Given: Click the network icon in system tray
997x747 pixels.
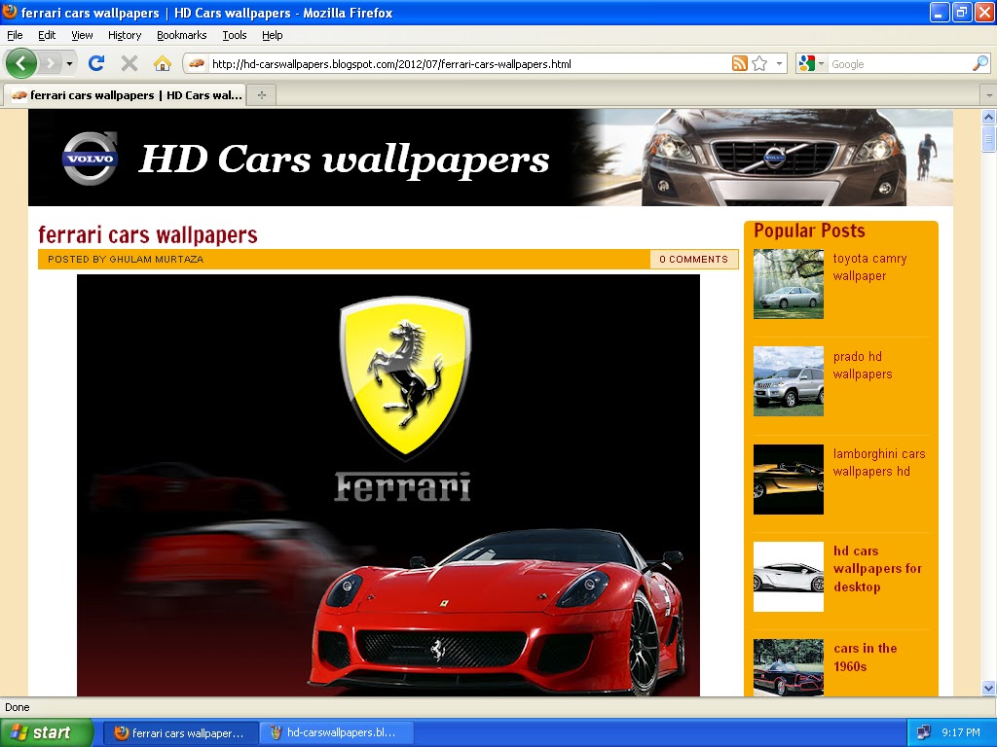Looking at the screenshot, I should pos(924,732).
